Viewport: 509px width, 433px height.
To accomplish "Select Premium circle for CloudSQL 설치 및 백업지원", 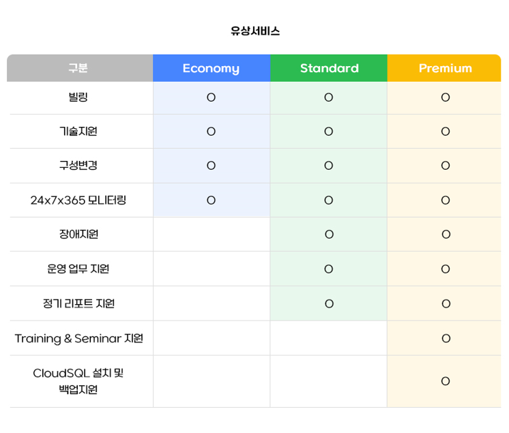I will (446, 381).
